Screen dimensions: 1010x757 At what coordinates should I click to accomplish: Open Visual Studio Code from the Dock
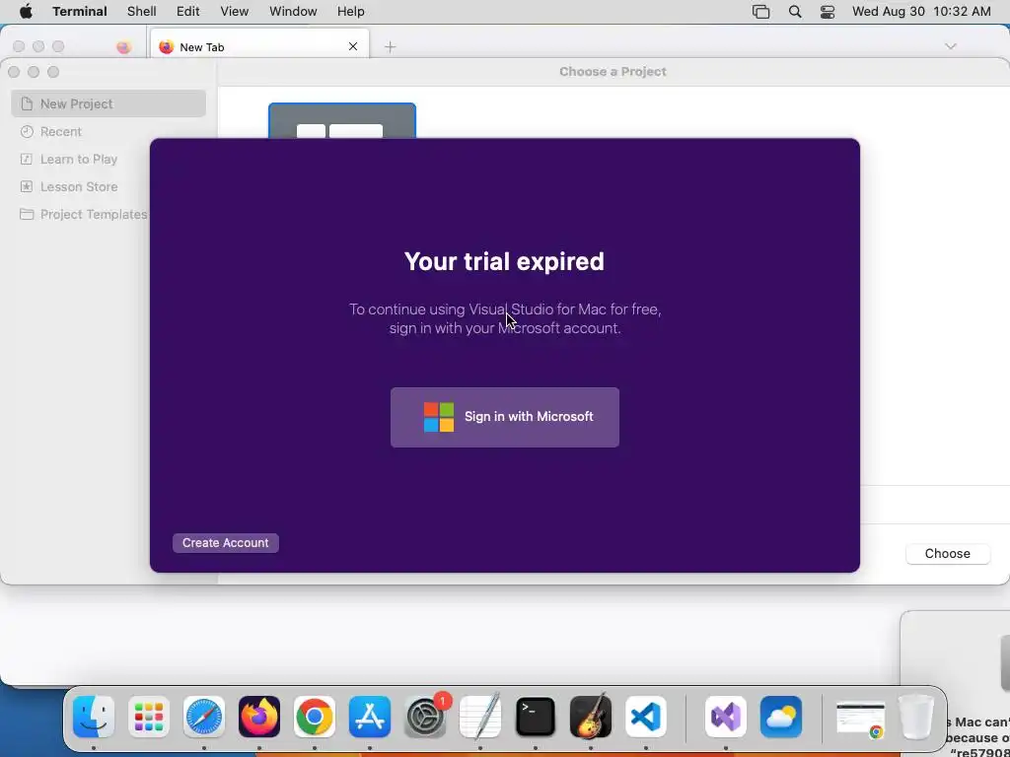coord(646,717)
